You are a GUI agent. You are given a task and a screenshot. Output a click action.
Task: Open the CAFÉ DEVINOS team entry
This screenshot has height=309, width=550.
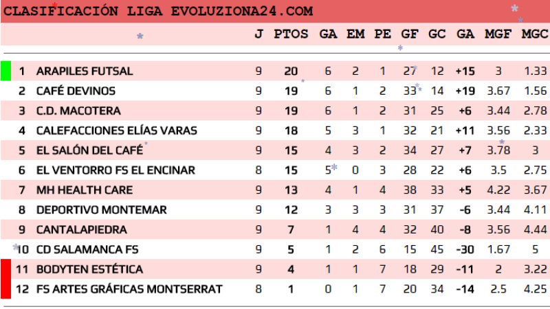pyautogui.click(x=76, y=91)
